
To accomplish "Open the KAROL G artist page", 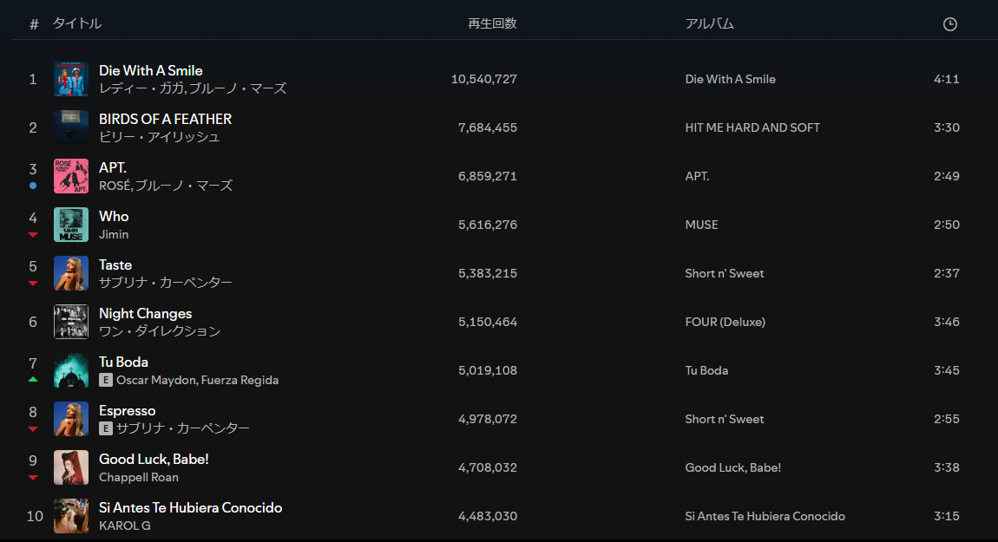I will pos(125,526).
